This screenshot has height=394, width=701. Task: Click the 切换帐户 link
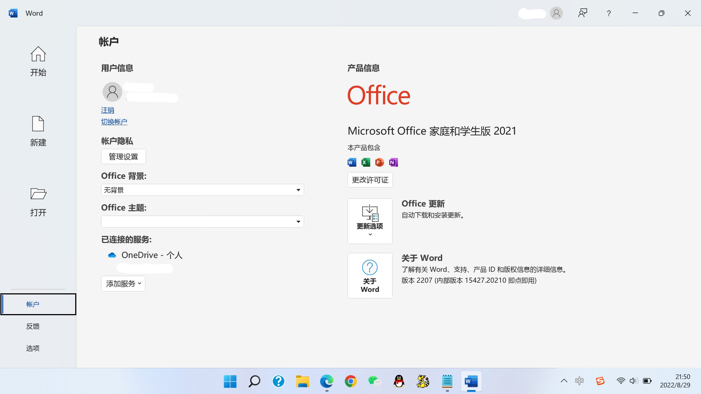point(114,122)
